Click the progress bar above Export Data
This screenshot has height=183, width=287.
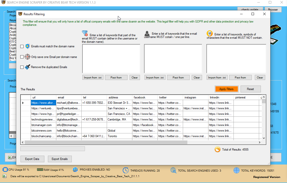tap(52, 149)
